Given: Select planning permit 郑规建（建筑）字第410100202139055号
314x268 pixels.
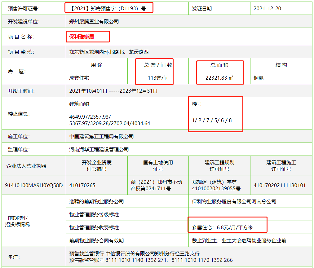Looking at the screenshot, I should click(216, 185).
